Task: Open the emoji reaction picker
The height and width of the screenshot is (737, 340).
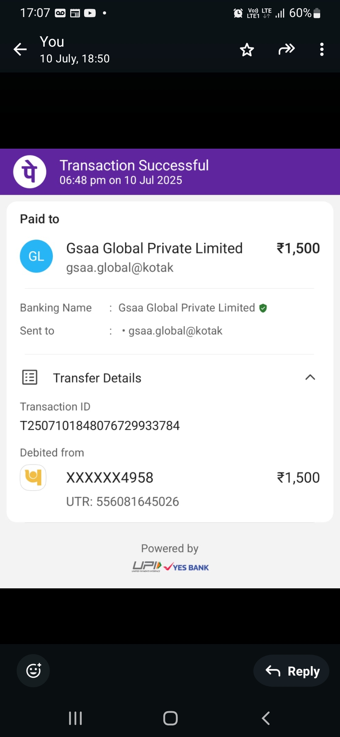Action: point(33,671)
